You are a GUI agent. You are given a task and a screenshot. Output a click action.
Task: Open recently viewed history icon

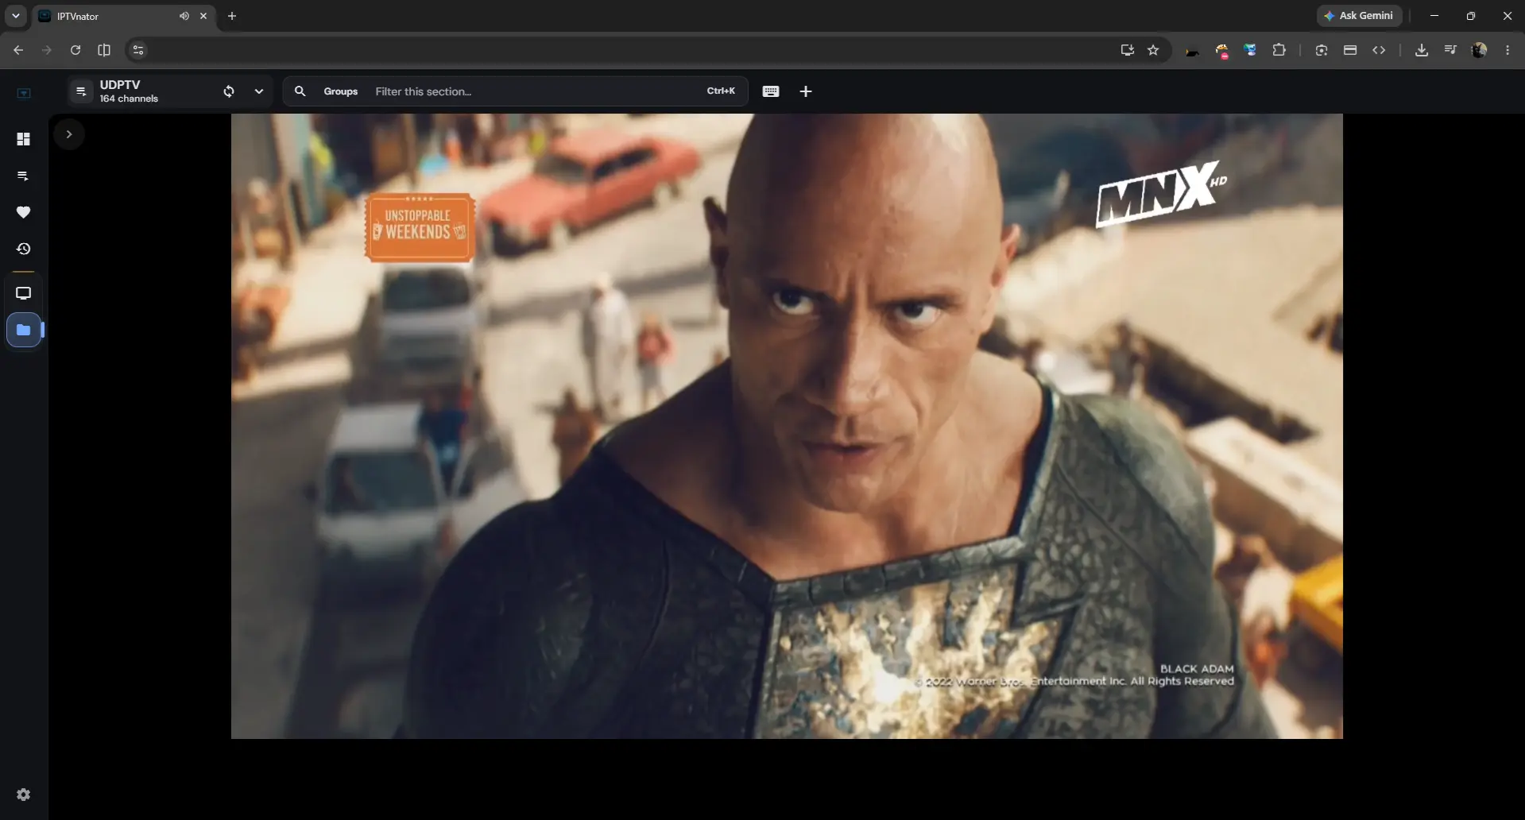point(23,249)
